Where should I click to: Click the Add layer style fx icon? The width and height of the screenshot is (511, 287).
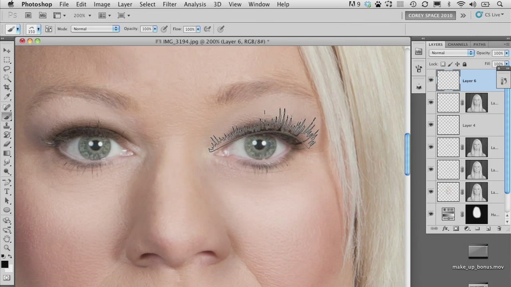pos(445,228)
